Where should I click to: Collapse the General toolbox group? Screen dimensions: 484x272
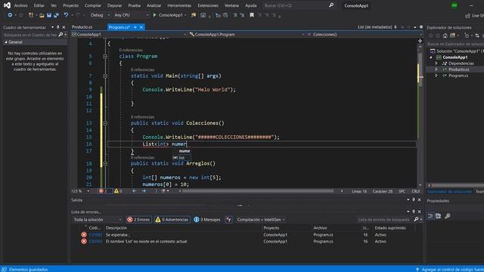pos(5,42)
